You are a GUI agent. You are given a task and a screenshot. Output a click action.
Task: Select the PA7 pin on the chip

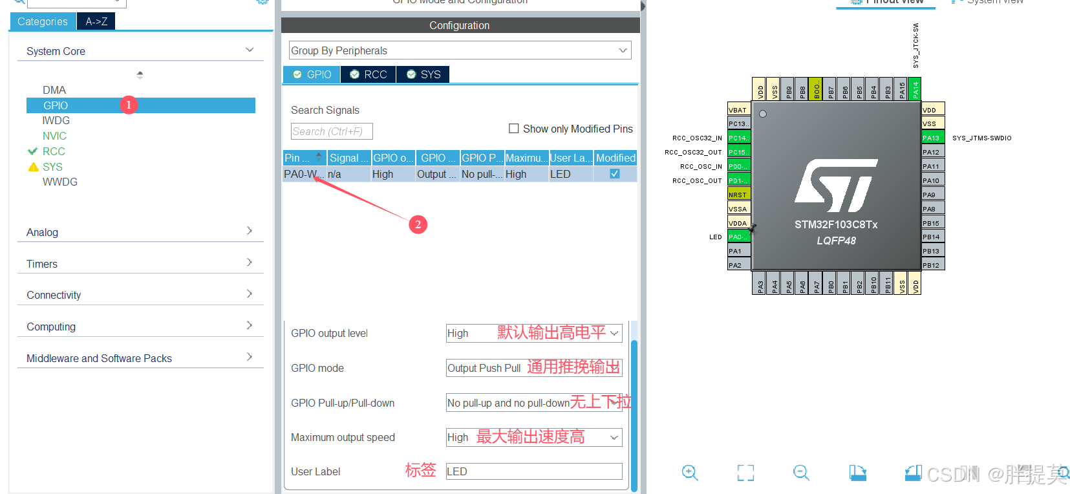pyautogui.click(x=817, y=283)
